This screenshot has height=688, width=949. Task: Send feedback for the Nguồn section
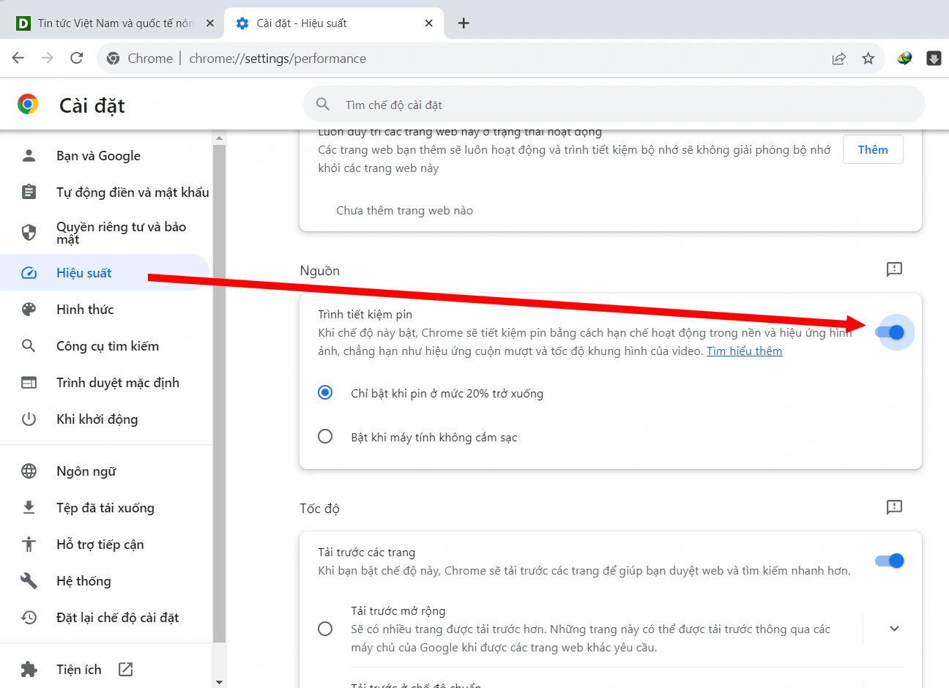coord(894,269)
